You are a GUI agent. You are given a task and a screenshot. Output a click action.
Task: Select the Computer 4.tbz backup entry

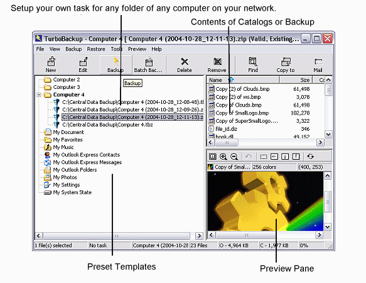(x=107, y=125)
